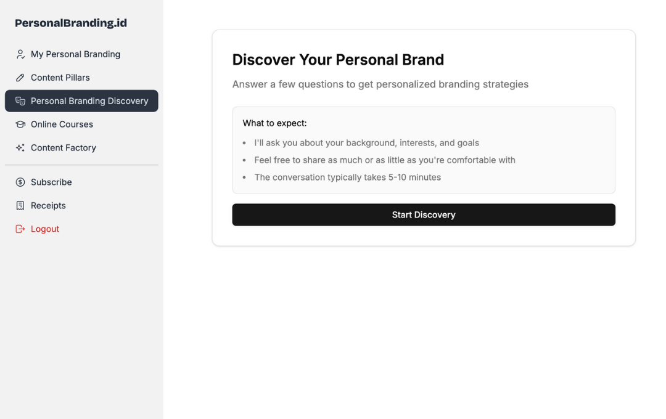Navigate to Content Pillars

60,77
